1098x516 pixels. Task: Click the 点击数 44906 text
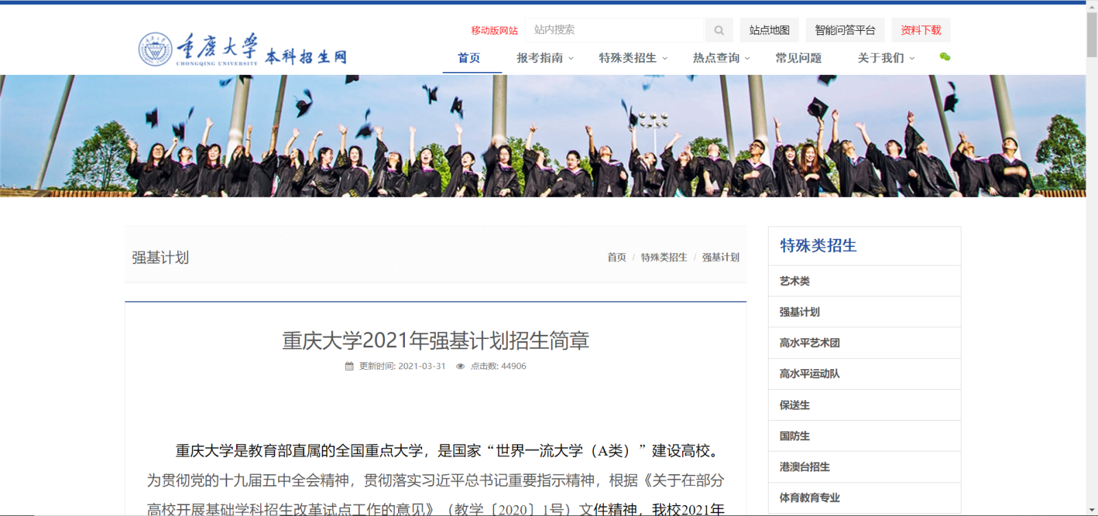498,366
